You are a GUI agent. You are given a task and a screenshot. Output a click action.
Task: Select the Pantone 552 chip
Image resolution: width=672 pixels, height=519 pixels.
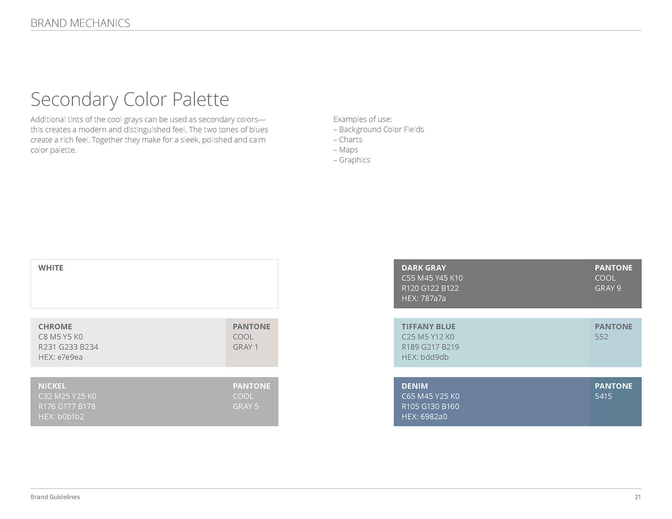click(x=615, y=342)
